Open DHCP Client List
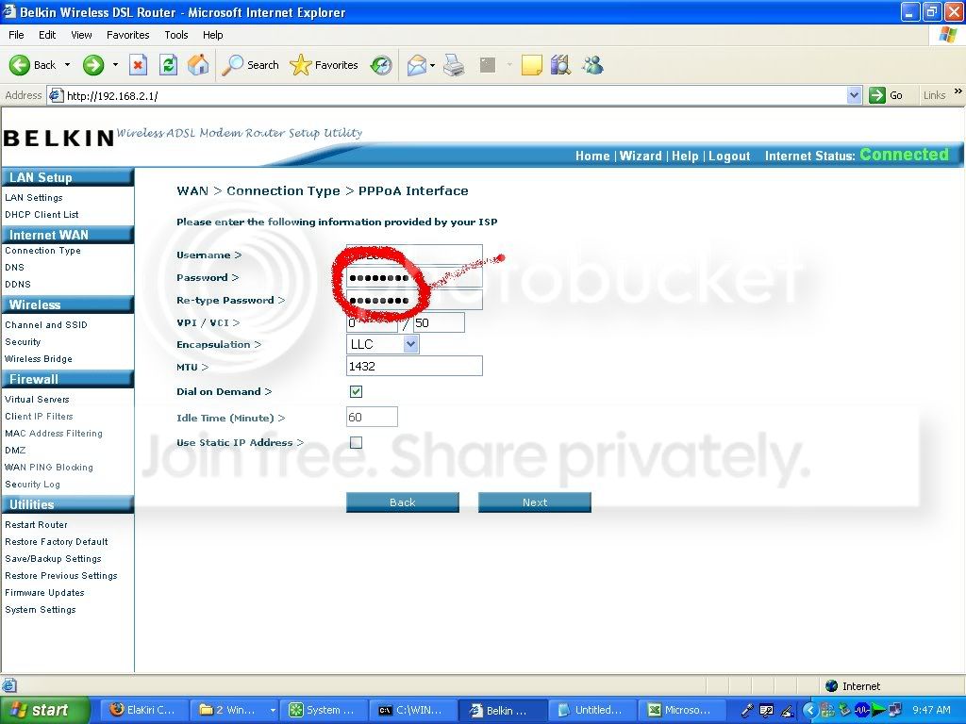 [42, 214]
